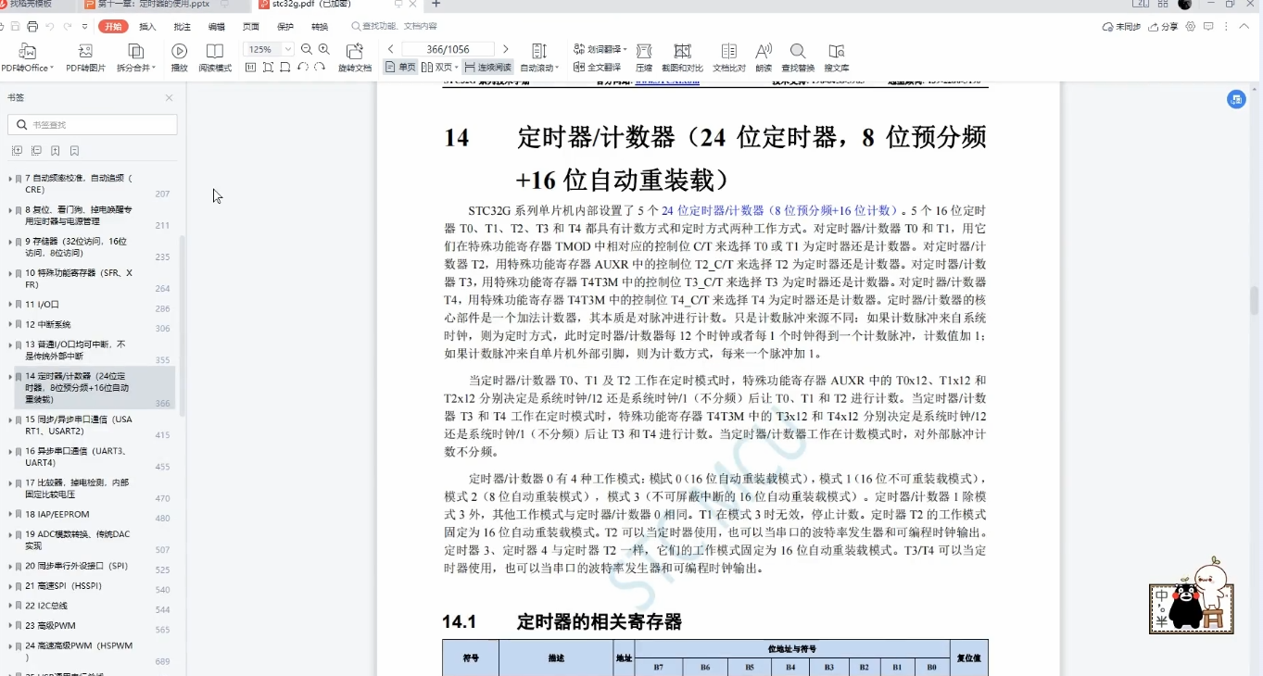Image resolution: width=1263 pixels, height=676 pixels.
Task: Switch to the 保护 ribbon tab
Action: click(x=285, y=27)
